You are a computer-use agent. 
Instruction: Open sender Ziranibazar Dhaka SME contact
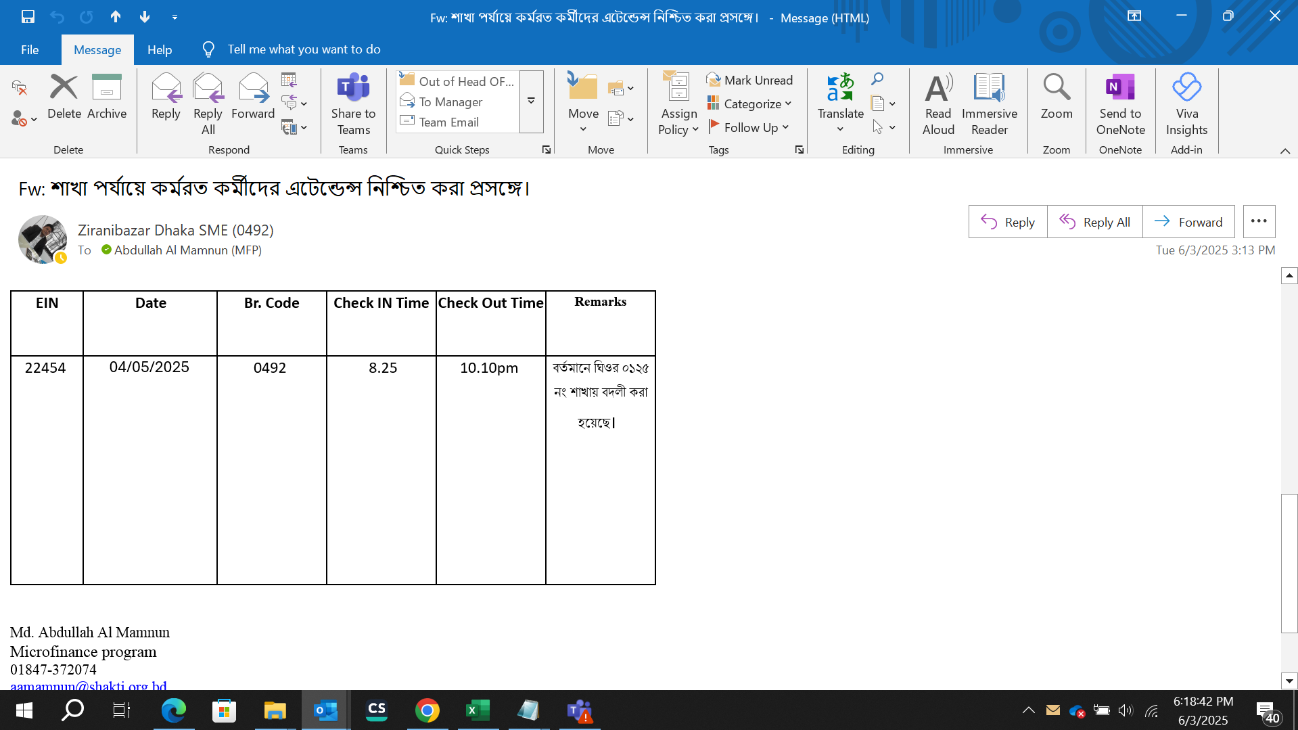coord(176,231)
